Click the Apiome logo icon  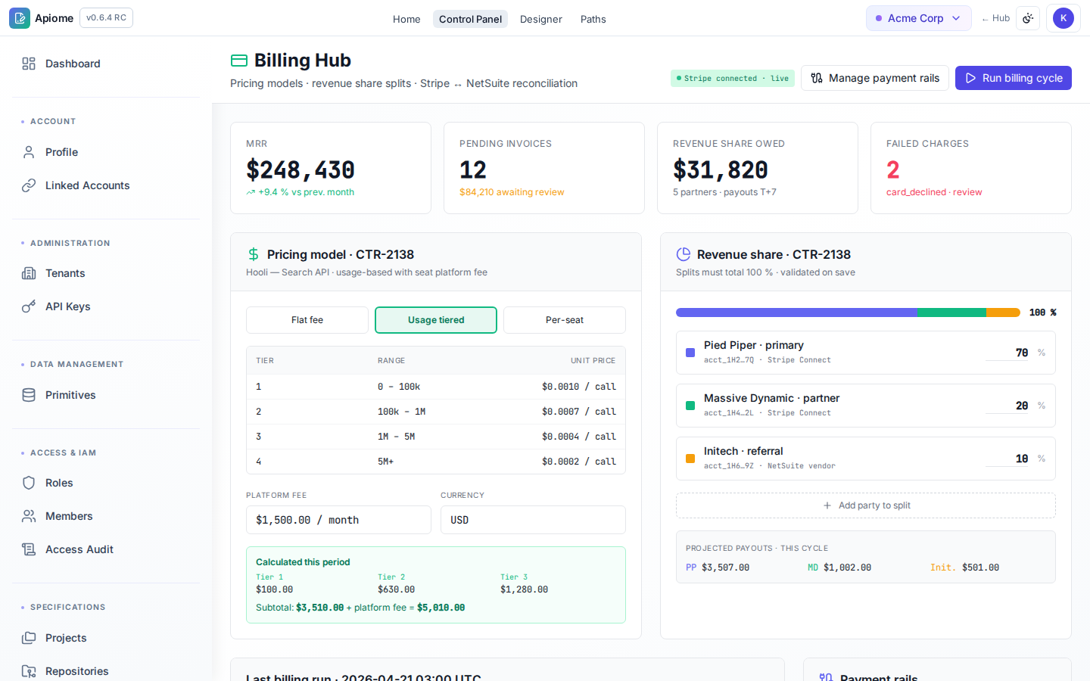click(20, 18)
